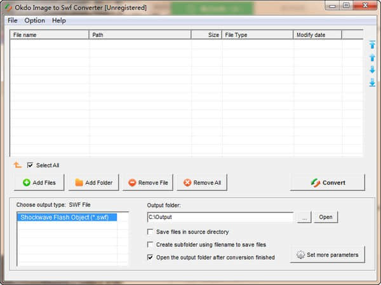This screenshot has height=285, width=381.
Task: Move selected file down one position
Action: point(372,69)
